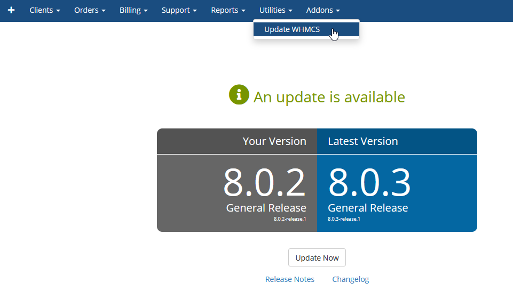Screen dimensions: 513x299
Task: Click the 'An update is available' heading
Action: click(329, 97)
